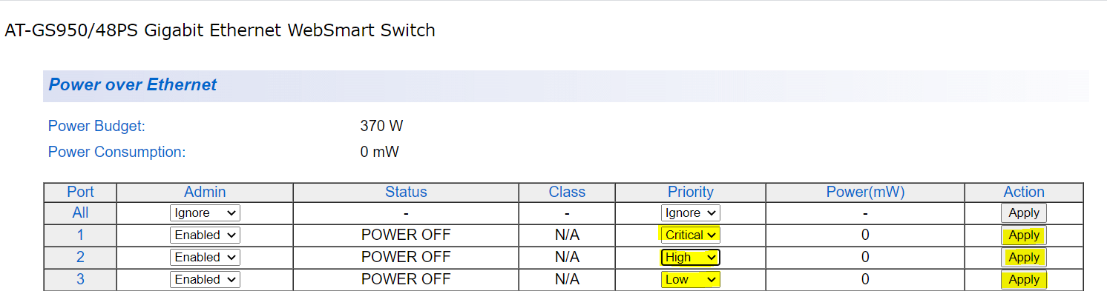Open port 2 High priority dropdown
This screenshot has width=1107, height=291.
[690, 258]
